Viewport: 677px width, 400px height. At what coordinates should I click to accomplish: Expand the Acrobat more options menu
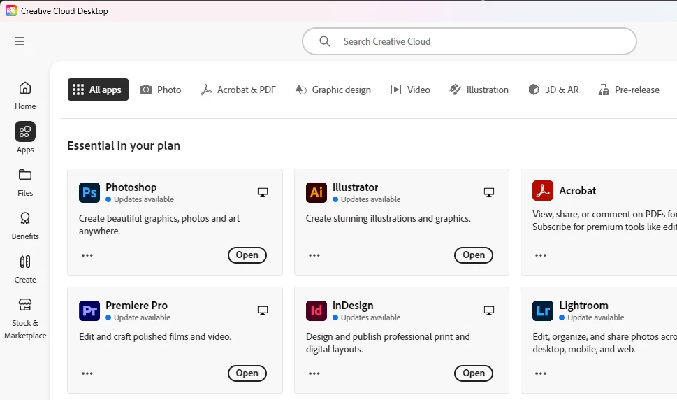(541, 255)
